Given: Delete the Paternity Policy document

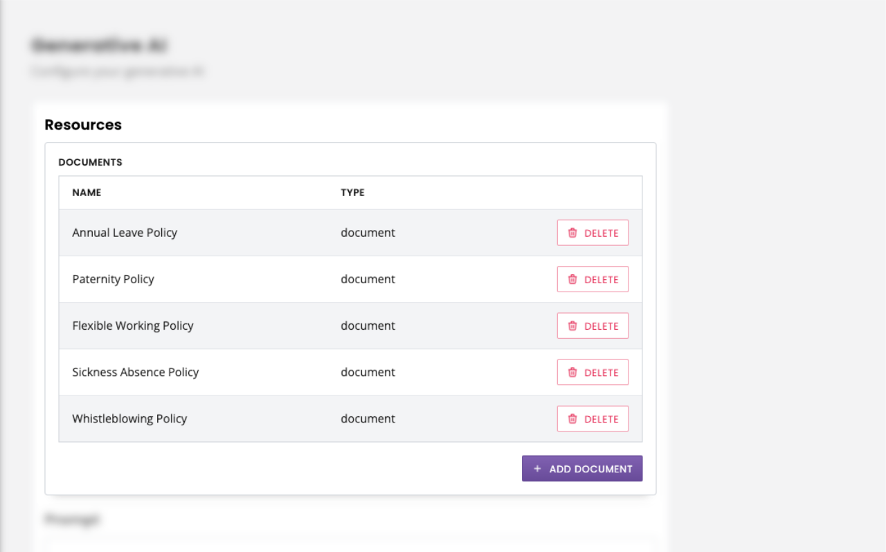Looking at the screenshot, I should 593,278.
